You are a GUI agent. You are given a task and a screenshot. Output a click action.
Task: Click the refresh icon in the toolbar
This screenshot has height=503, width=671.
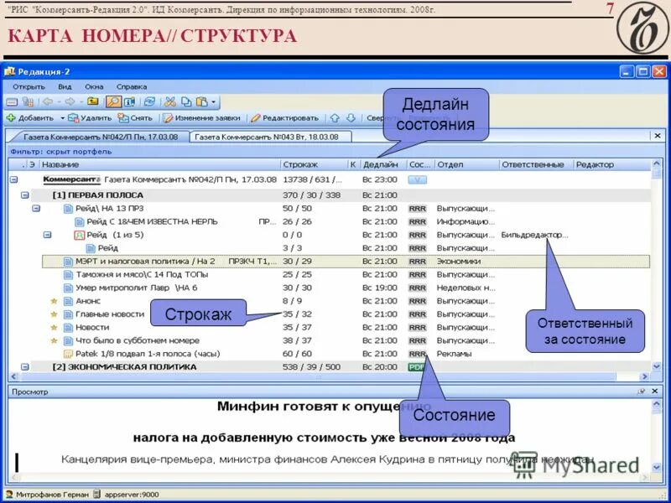tap(149, 101)
